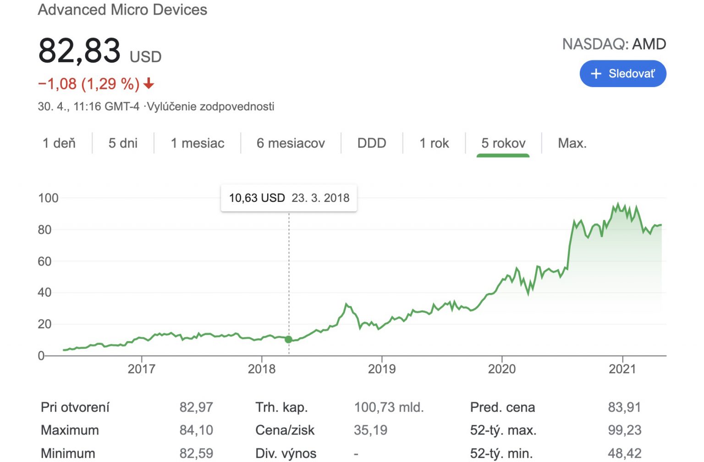Viewport: 704px width, 462px height.
Task: Click the 80 y-axis value label
Action: pyautogui.click(x=44, y=230)
